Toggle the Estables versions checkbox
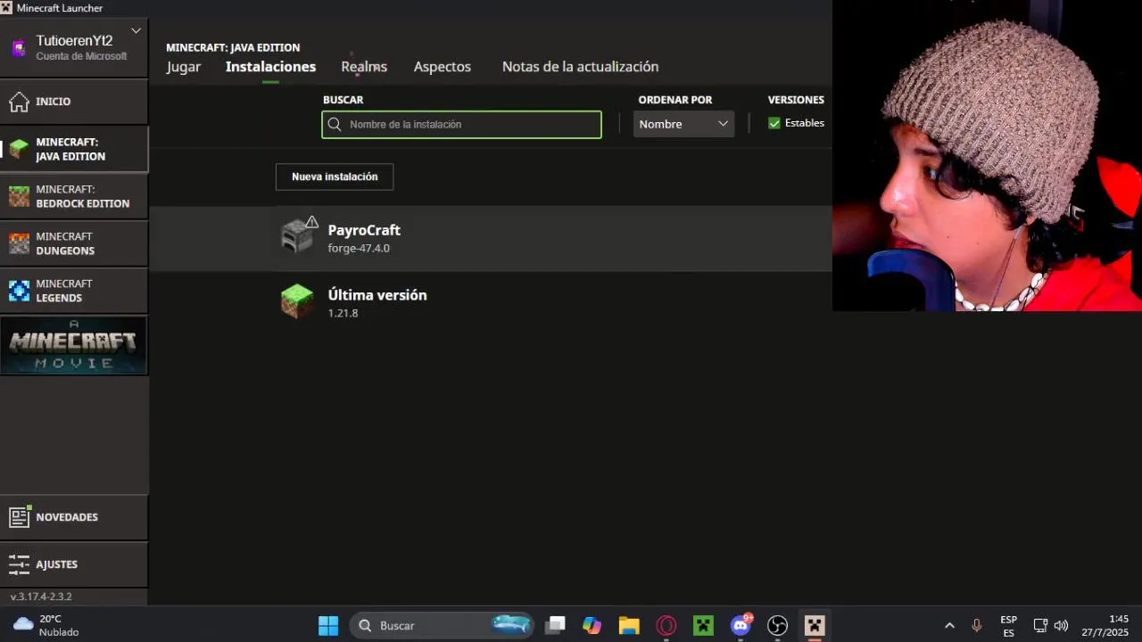 774,123
